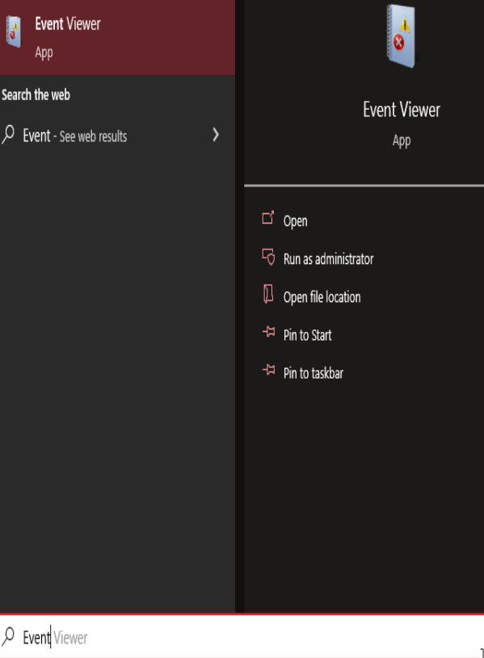Click the shield icon for Run as administrator

(x=268, y=257)
